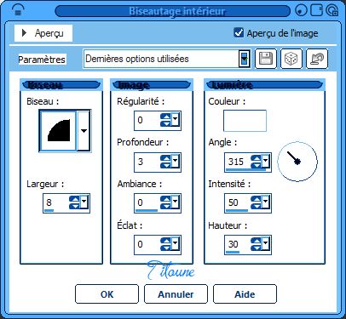Open the Régularité slider dropdown
Image resolution: width=346 pixels, height=319 pixels.
pos(175,119)
